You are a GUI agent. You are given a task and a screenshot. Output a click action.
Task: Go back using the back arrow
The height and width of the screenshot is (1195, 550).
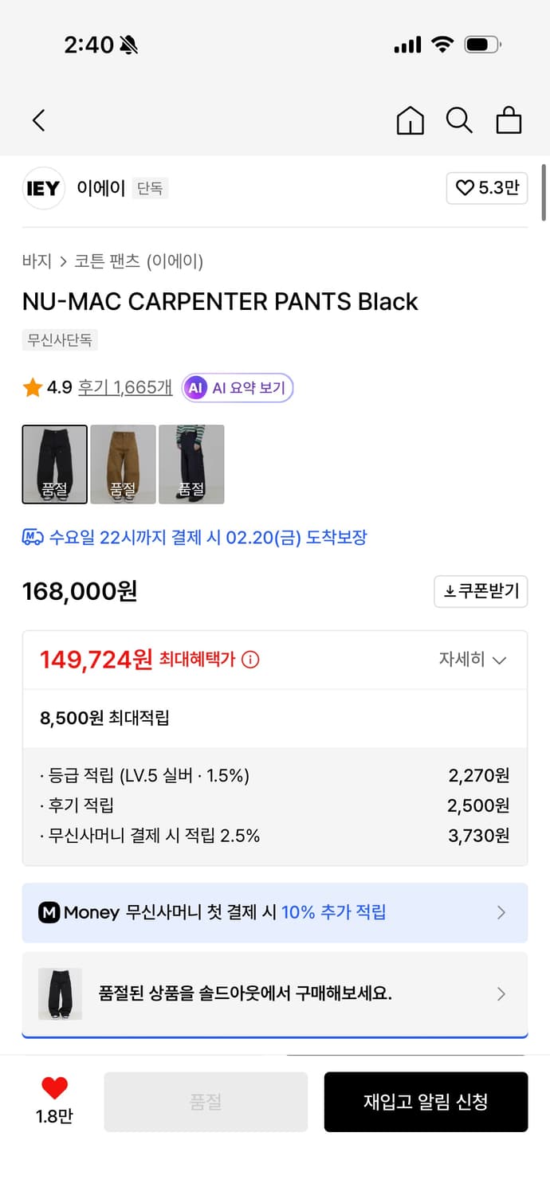(x=38, y=120)
